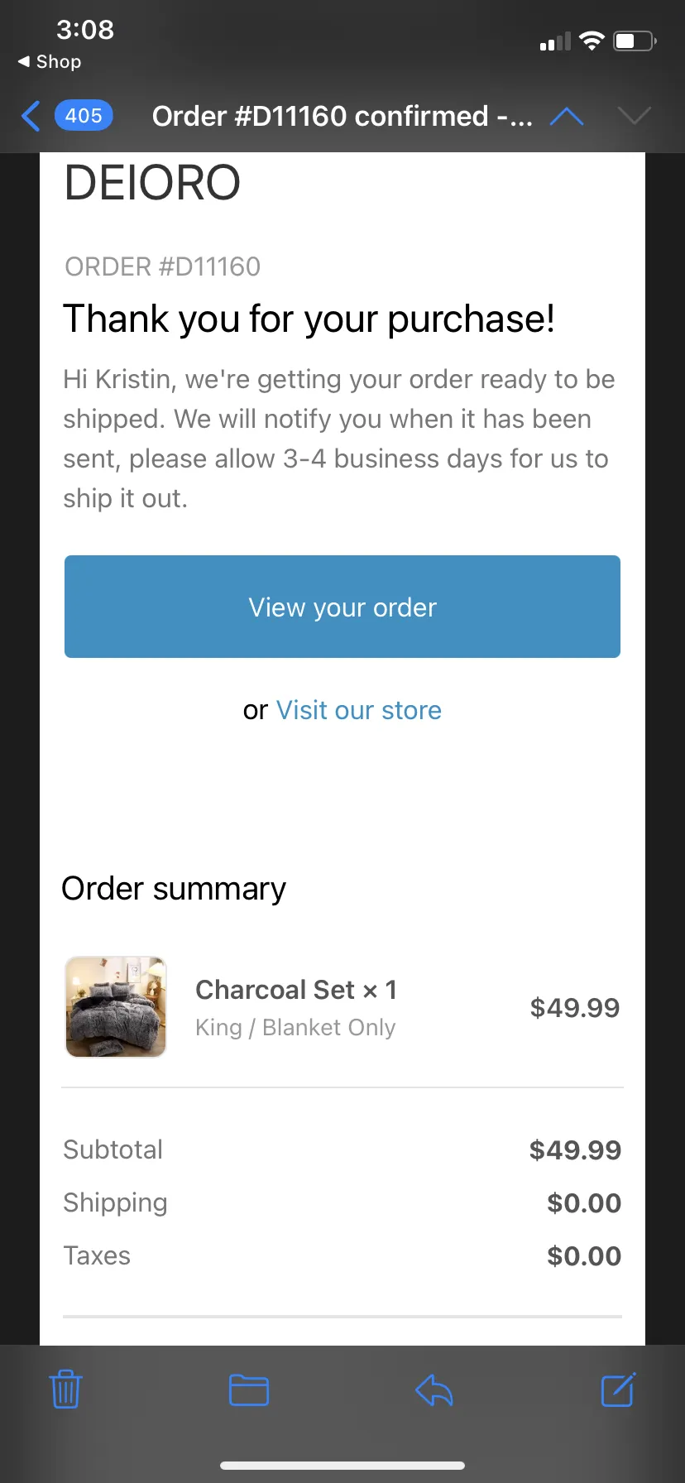
Task: Open the 405 unread inbox badge
Action: [x=84, y=116]
